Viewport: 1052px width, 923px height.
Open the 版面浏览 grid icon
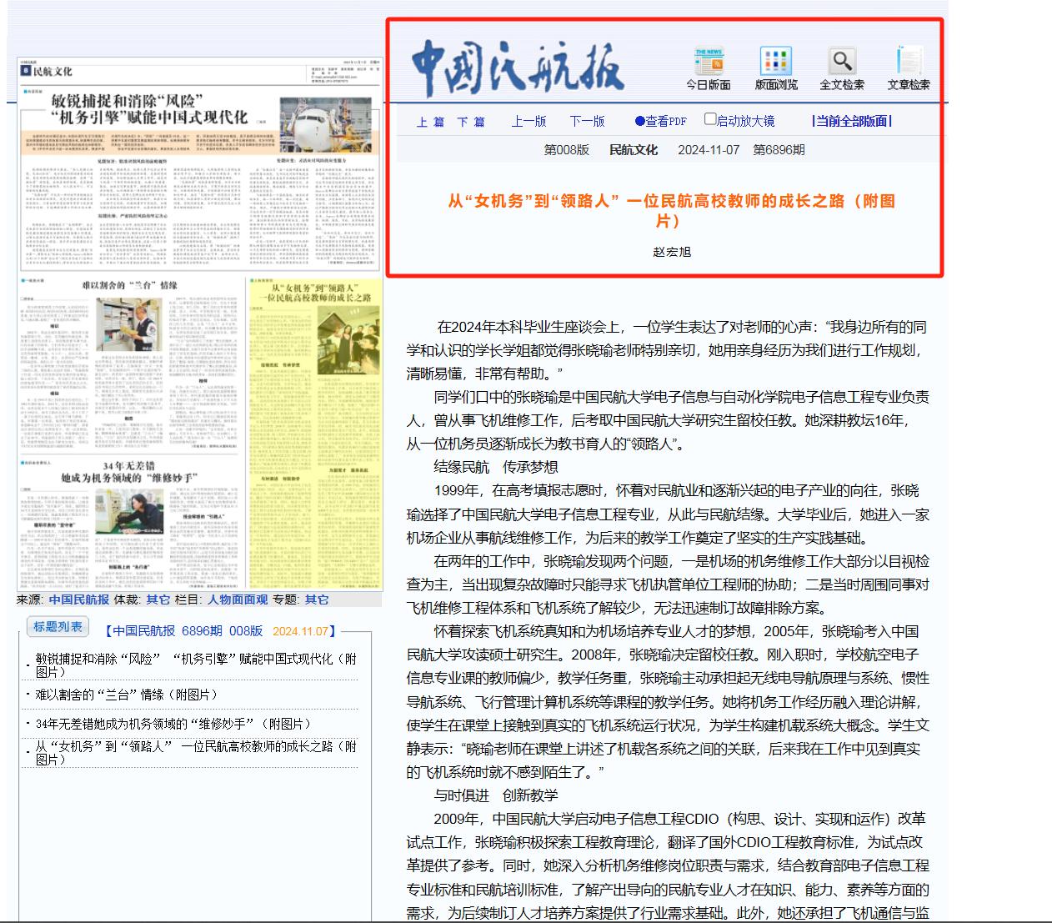tap(775, 63)
